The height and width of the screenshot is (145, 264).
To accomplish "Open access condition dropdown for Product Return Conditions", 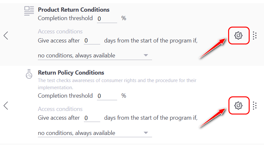I will point(95,55).
